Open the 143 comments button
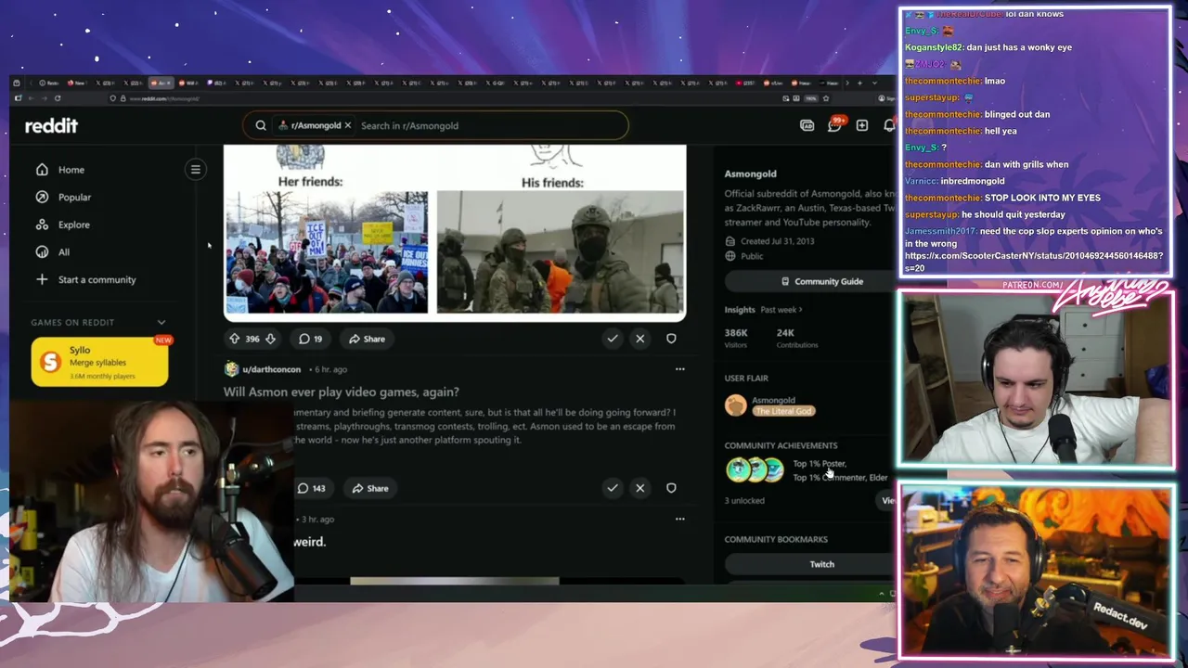This screenshot has width=1188, height=668. [311, 488]
